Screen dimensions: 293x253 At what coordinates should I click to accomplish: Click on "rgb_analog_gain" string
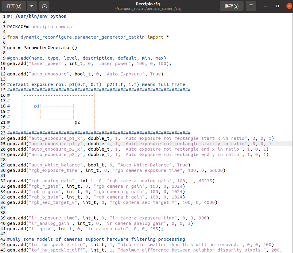[x=52, y=181]
